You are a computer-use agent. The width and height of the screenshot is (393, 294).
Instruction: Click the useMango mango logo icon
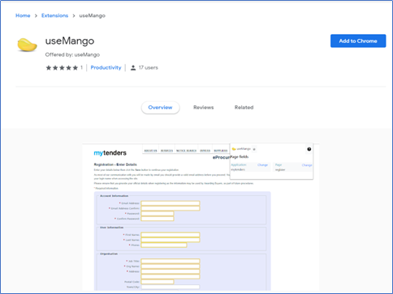27,45
